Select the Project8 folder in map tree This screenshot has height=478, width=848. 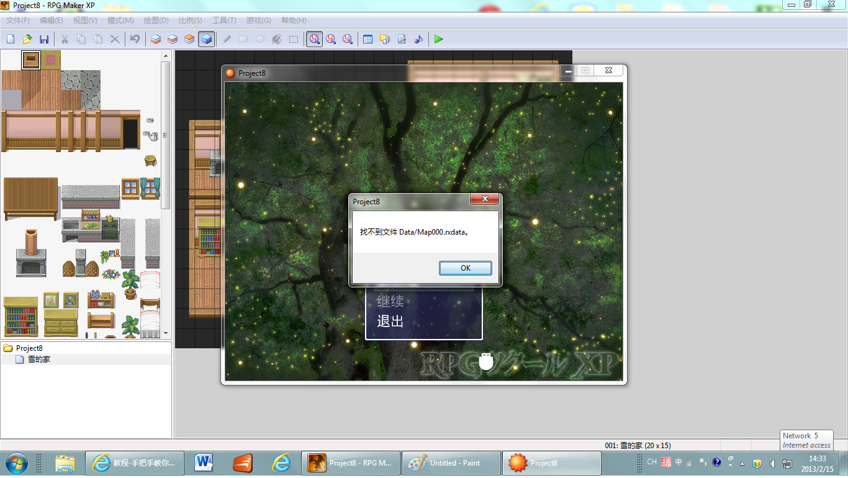point(29,348)
